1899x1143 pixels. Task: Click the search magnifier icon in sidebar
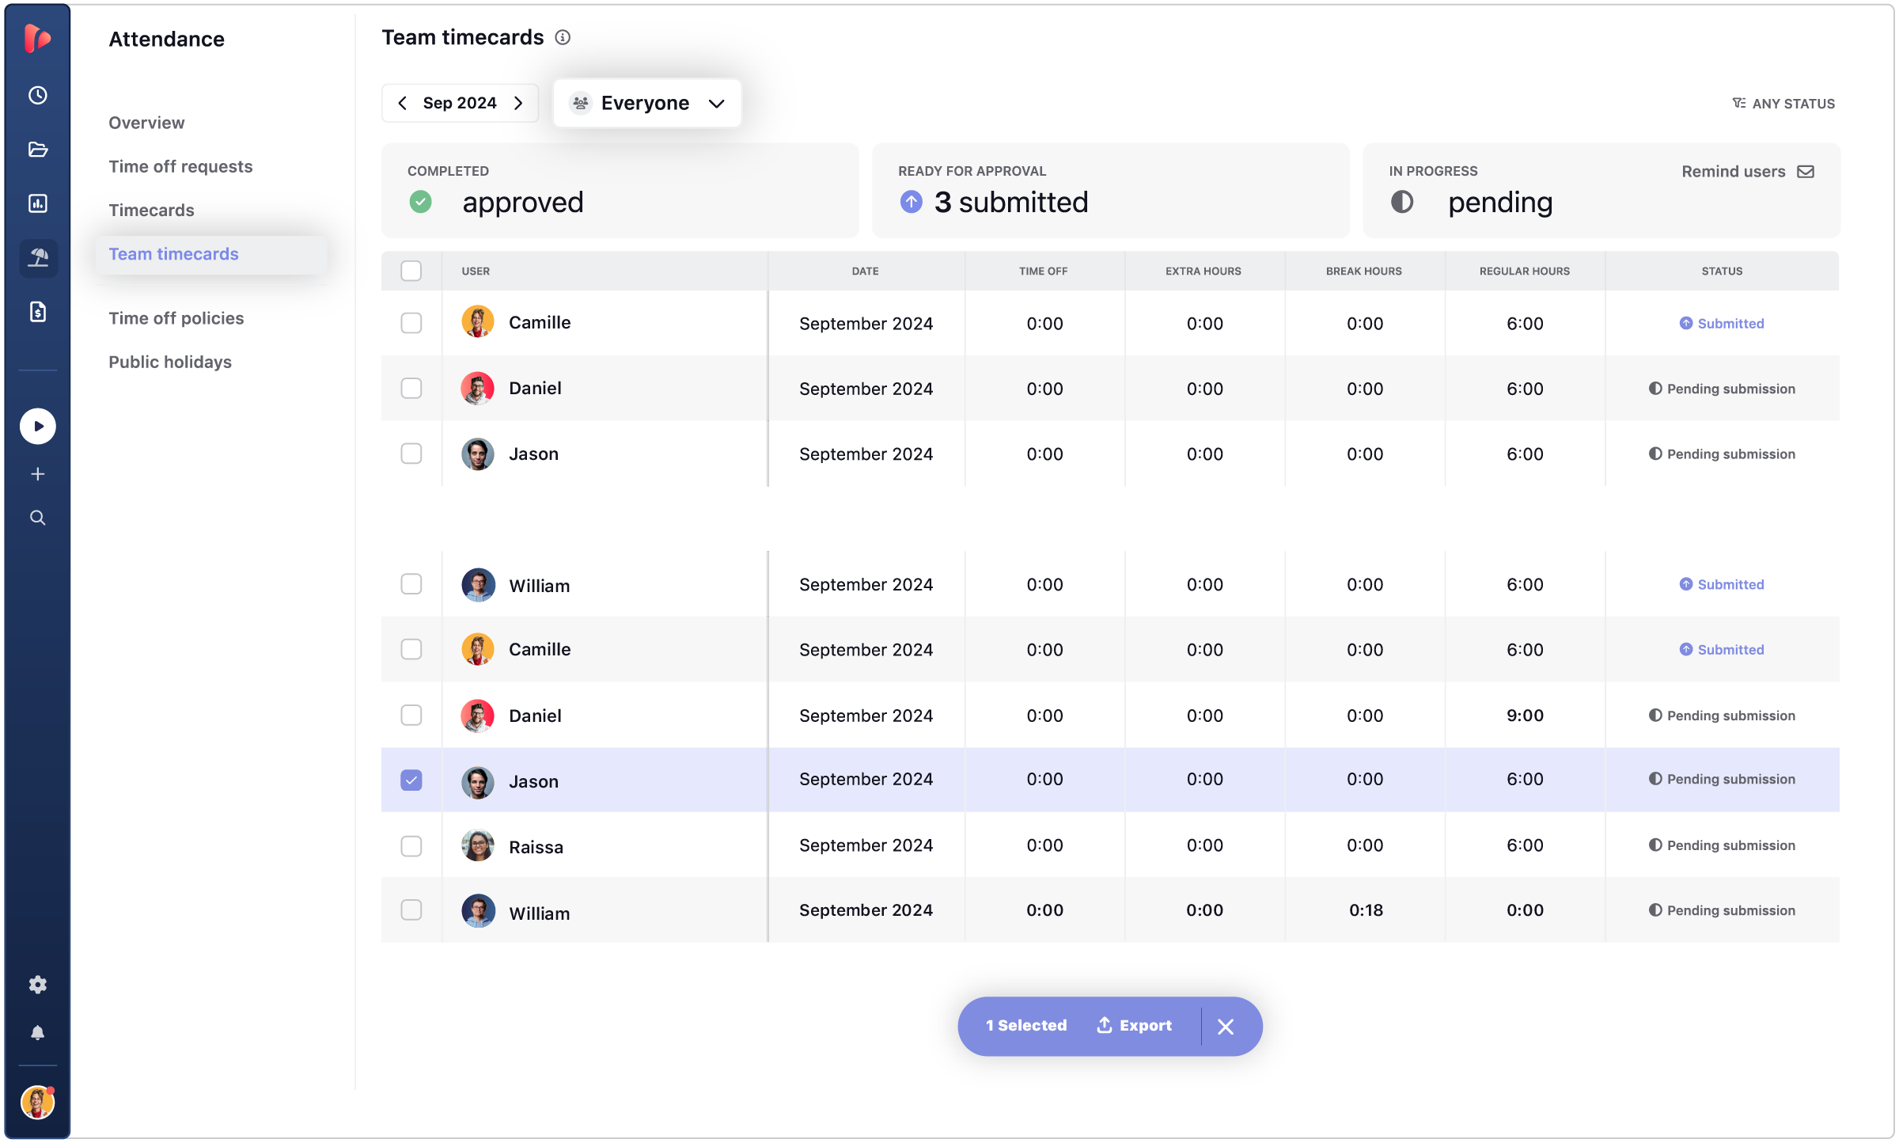click(37, 518)
